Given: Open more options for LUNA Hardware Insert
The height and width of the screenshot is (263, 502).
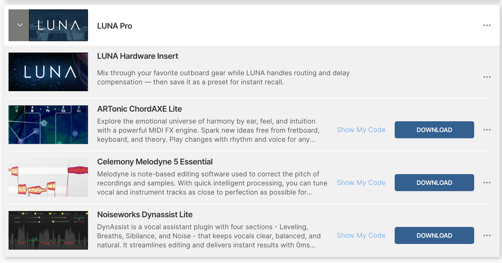Looking at the screenshot, I should click(487, 77).
